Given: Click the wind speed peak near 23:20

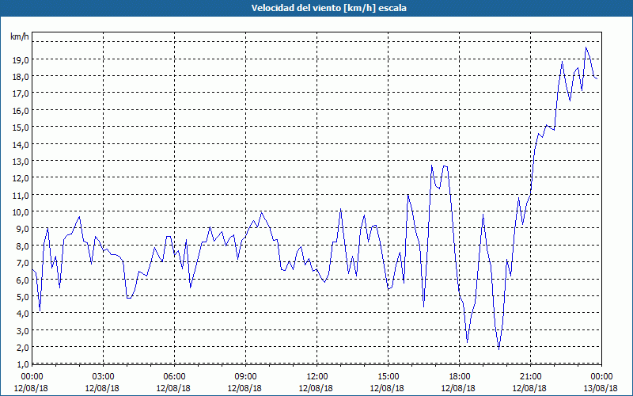Looking at the screenshot, I should point(586,48).
